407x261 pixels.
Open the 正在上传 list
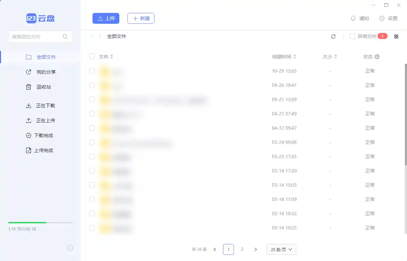click(x=40, y=121)
